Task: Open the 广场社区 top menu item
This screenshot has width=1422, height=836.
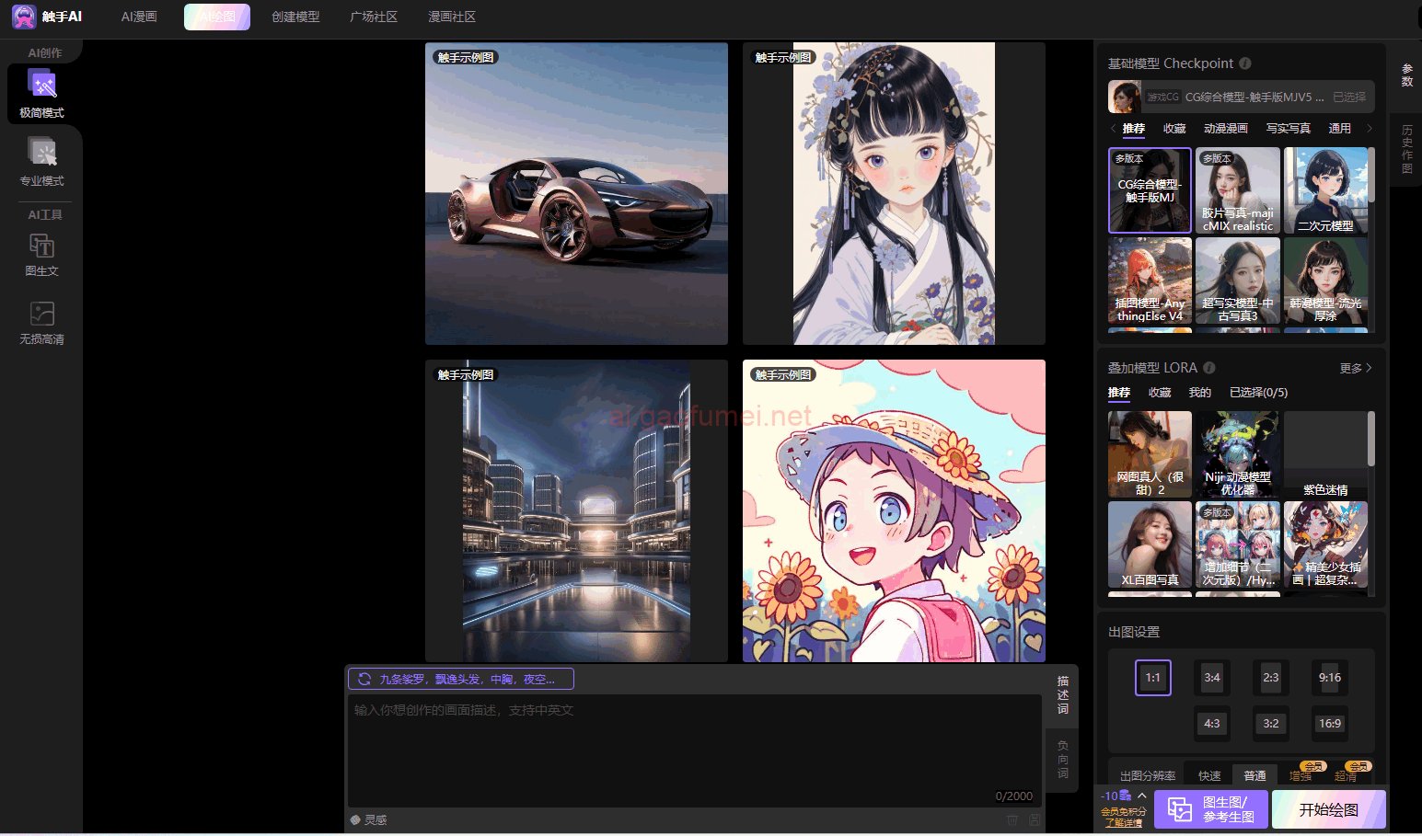Action: click(374, 17)
